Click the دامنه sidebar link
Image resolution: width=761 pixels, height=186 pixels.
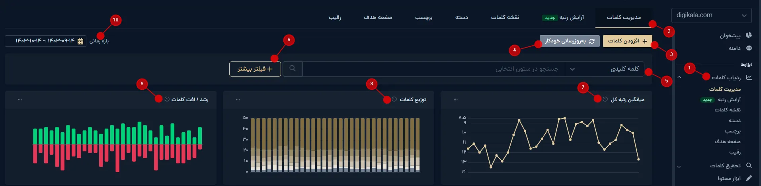pos(735,48)
